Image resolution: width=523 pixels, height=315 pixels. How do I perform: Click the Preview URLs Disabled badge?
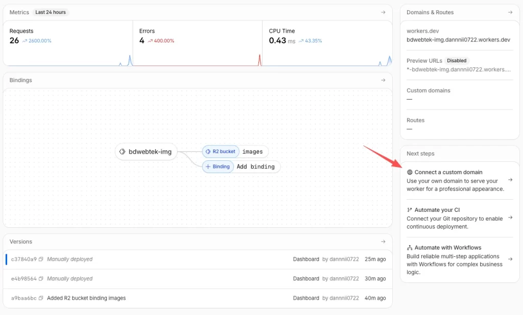coord(457,61)
